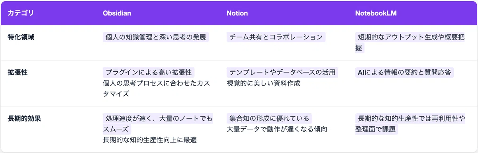Click the テンプレートやデータベースの活用 highlight

coord(282,73)
